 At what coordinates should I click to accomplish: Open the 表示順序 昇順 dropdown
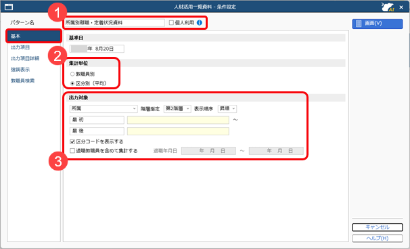[227, 109]
